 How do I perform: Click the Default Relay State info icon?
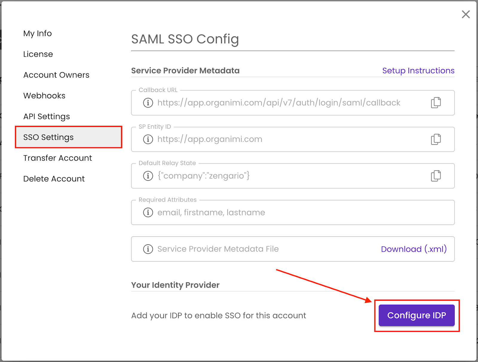pyautogui.click(x=148, y=176)
